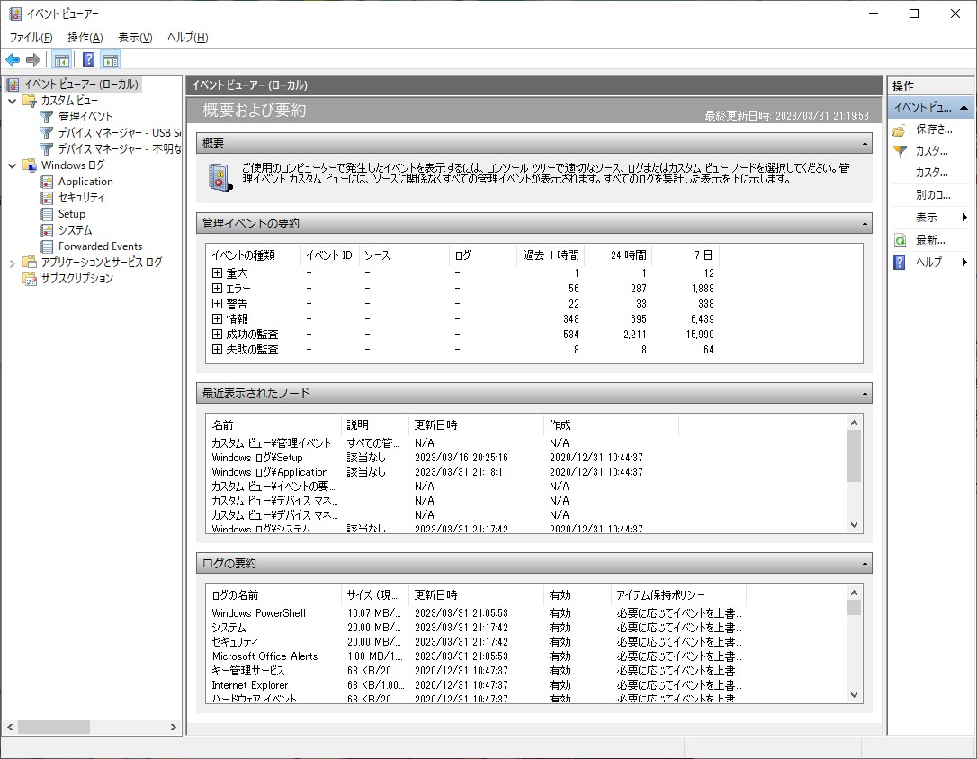Image resolution: width=977 pixels, height=759 pixels.
Task: Open the Setup log icon
Action: tap(47, 213)
